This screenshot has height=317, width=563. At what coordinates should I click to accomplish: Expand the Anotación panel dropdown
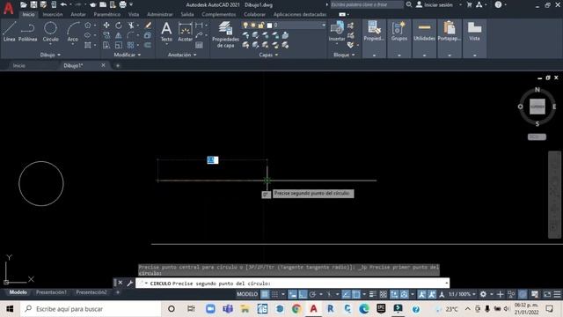[x=182, y=55]
